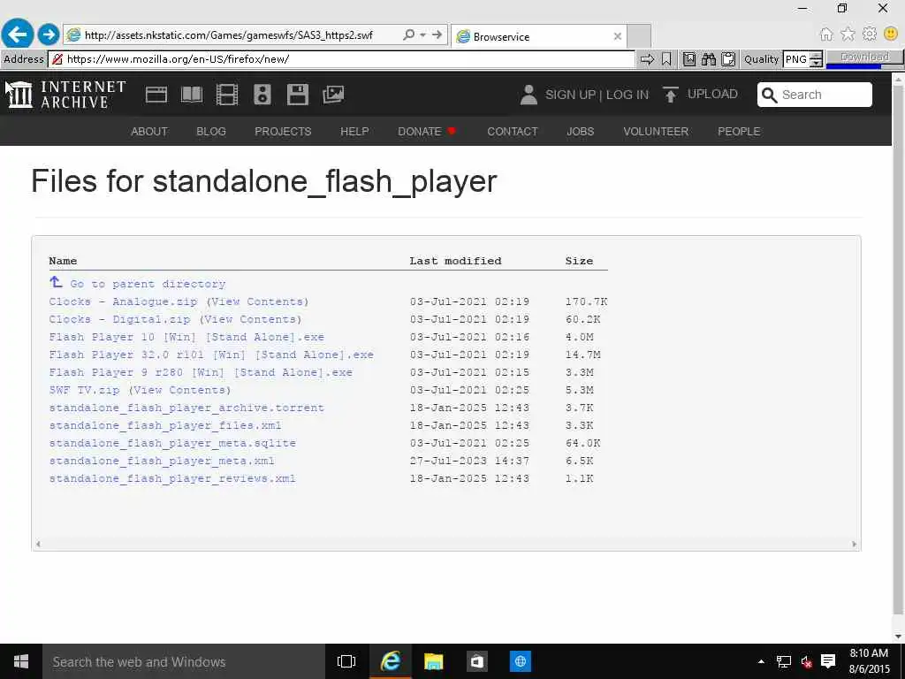Open File Explorer from the taskbar
905x679 pixels.
(x=433, y=661)
